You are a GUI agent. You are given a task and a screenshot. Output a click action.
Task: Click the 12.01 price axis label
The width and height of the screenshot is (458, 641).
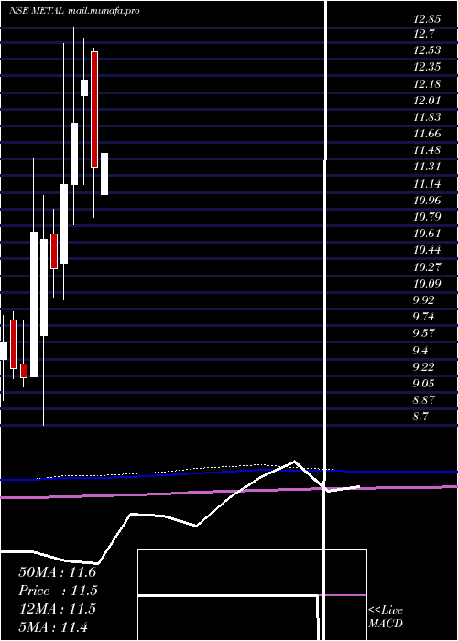pos(427,101)
